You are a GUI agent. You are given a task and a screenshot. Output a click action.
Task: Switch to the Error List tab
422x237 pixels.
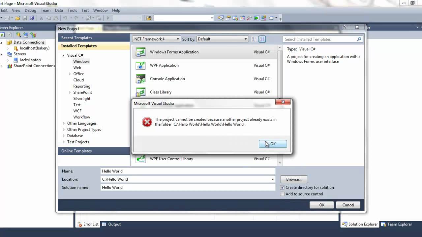[x=88, y=224]
